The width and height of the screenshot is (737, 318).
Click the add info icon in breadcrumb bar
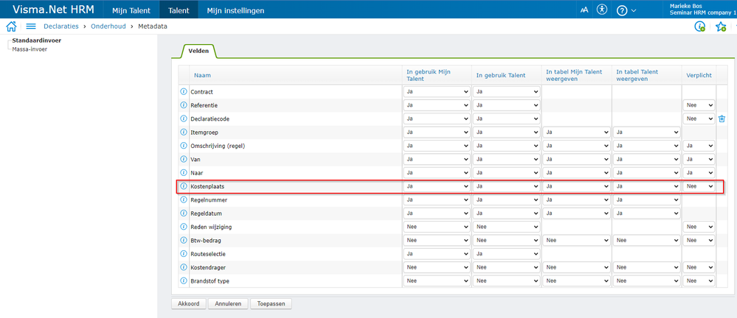700,26
